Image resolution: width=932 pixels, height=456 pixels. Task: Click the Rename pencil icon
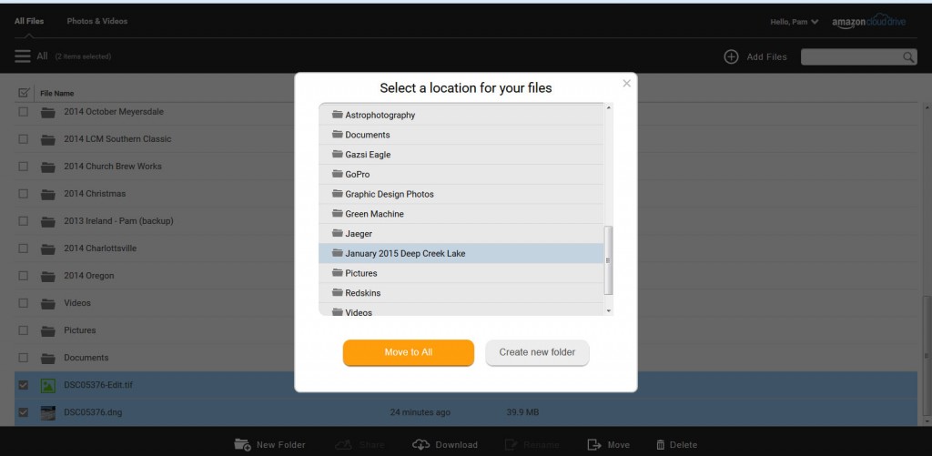pos(511,444)
